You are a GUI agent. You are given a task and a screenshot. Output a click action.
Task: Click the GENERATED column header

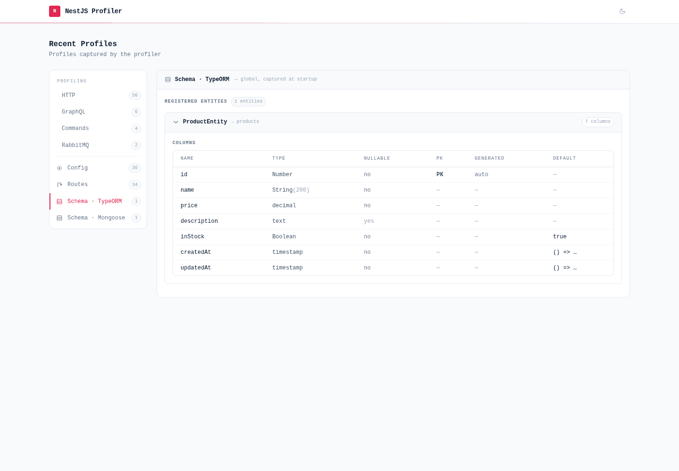tap(489, 158)
